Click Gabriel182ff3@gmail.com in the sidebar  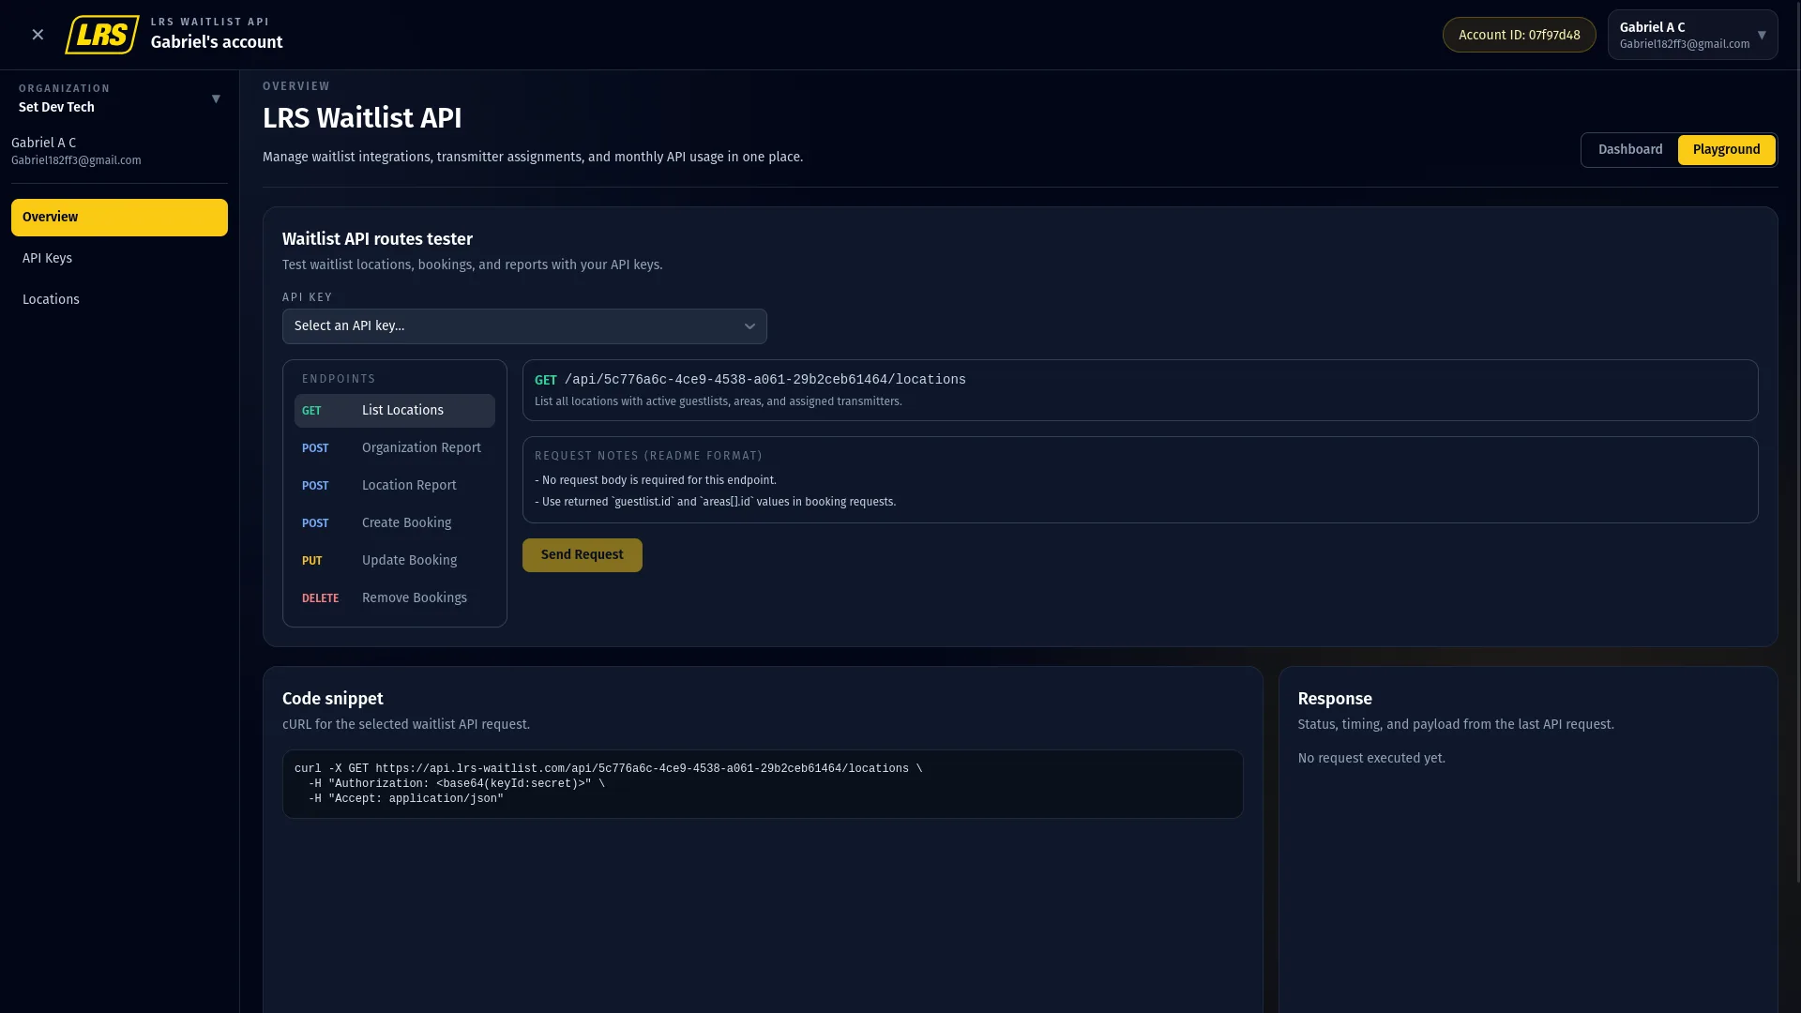pyautogui.click(x=76, y=160)
